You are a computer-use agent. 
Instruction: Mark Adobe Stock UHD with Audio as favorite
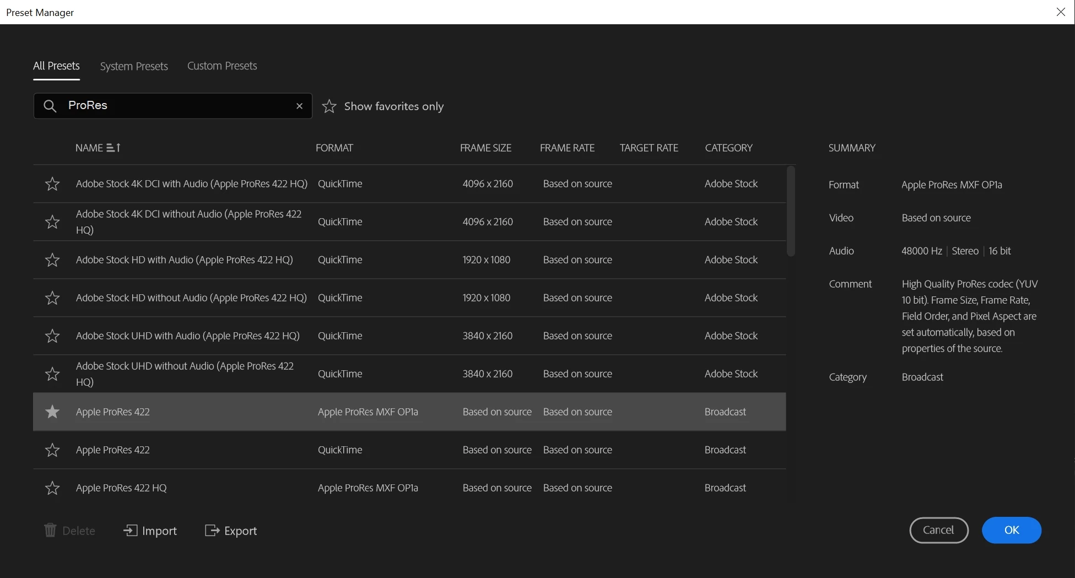click(x=52, y=336)
